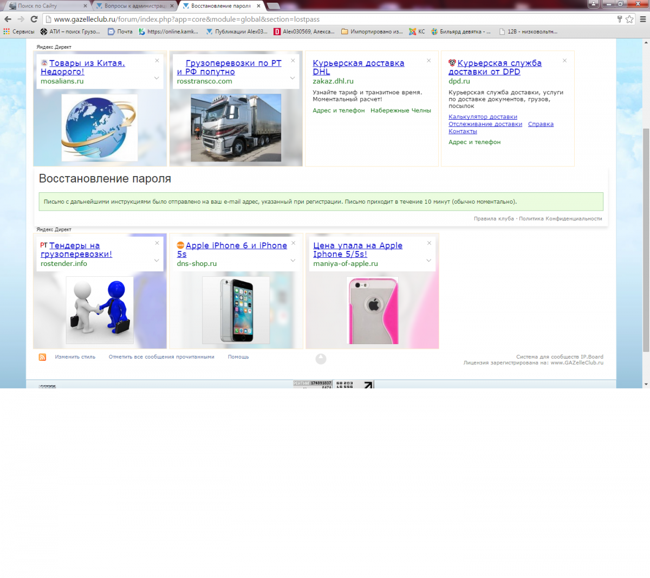Expand the rosstransco.com ad chevron

click(292, 78)
